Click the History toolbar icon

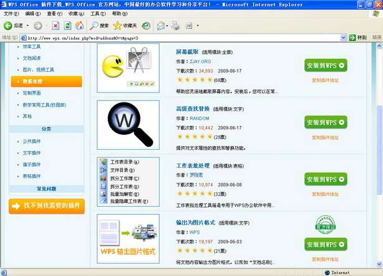coord(146,26)
